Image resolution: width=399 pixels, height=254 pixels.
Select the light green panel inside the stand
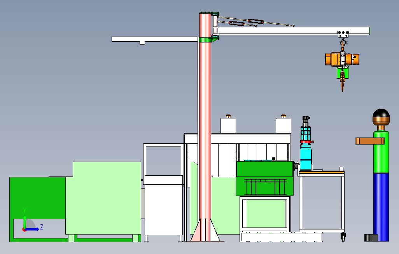(265, 213)
